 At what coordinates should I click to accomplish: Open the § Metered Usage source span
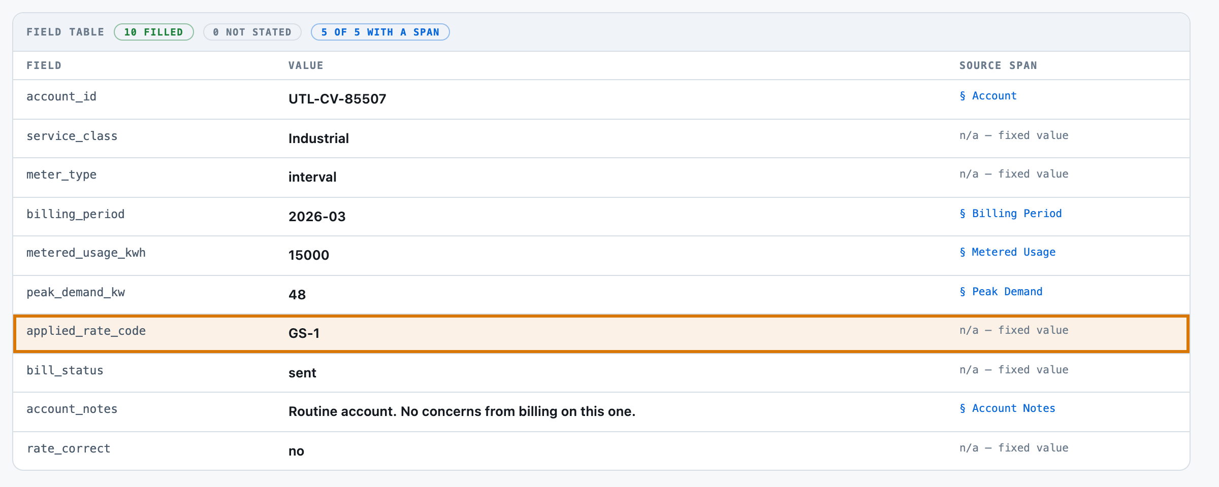coord(1007,252)
